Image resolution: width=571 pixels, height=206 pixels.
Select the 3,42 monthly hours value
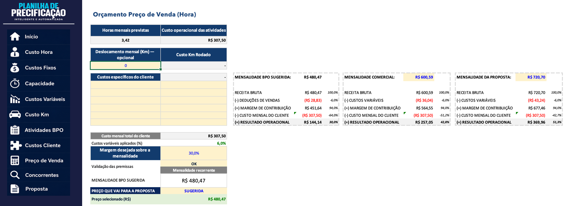(126, 40)
